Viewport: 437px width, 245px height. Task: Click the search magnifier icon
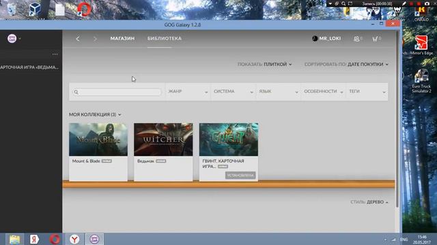pyautogui.click(x=76, y=92)
